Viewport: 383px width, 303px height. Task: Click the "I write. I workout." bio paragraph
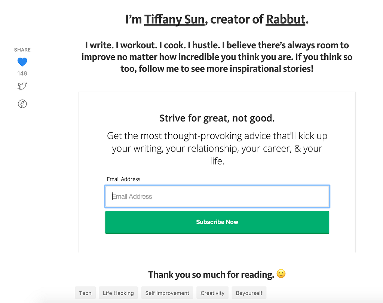point(217,57)
